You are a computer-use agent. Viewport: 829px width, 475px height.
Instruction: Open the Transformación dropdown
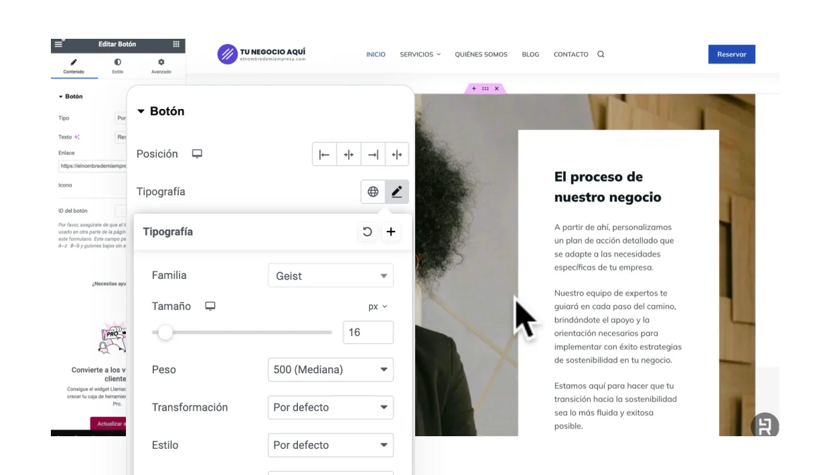pyautogui.click(x=331, y=407)
